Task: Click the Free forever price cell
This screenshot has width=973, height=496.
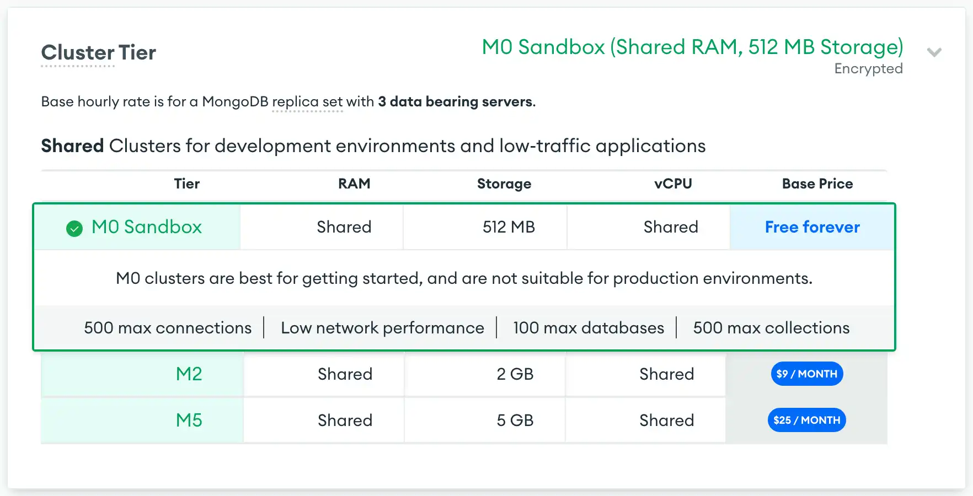Action: coord(812,227)
